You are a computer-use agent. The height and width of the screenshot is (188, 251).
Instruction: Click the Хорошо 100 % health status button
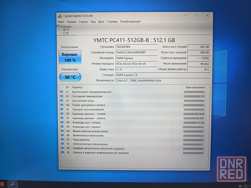(70, 57)
